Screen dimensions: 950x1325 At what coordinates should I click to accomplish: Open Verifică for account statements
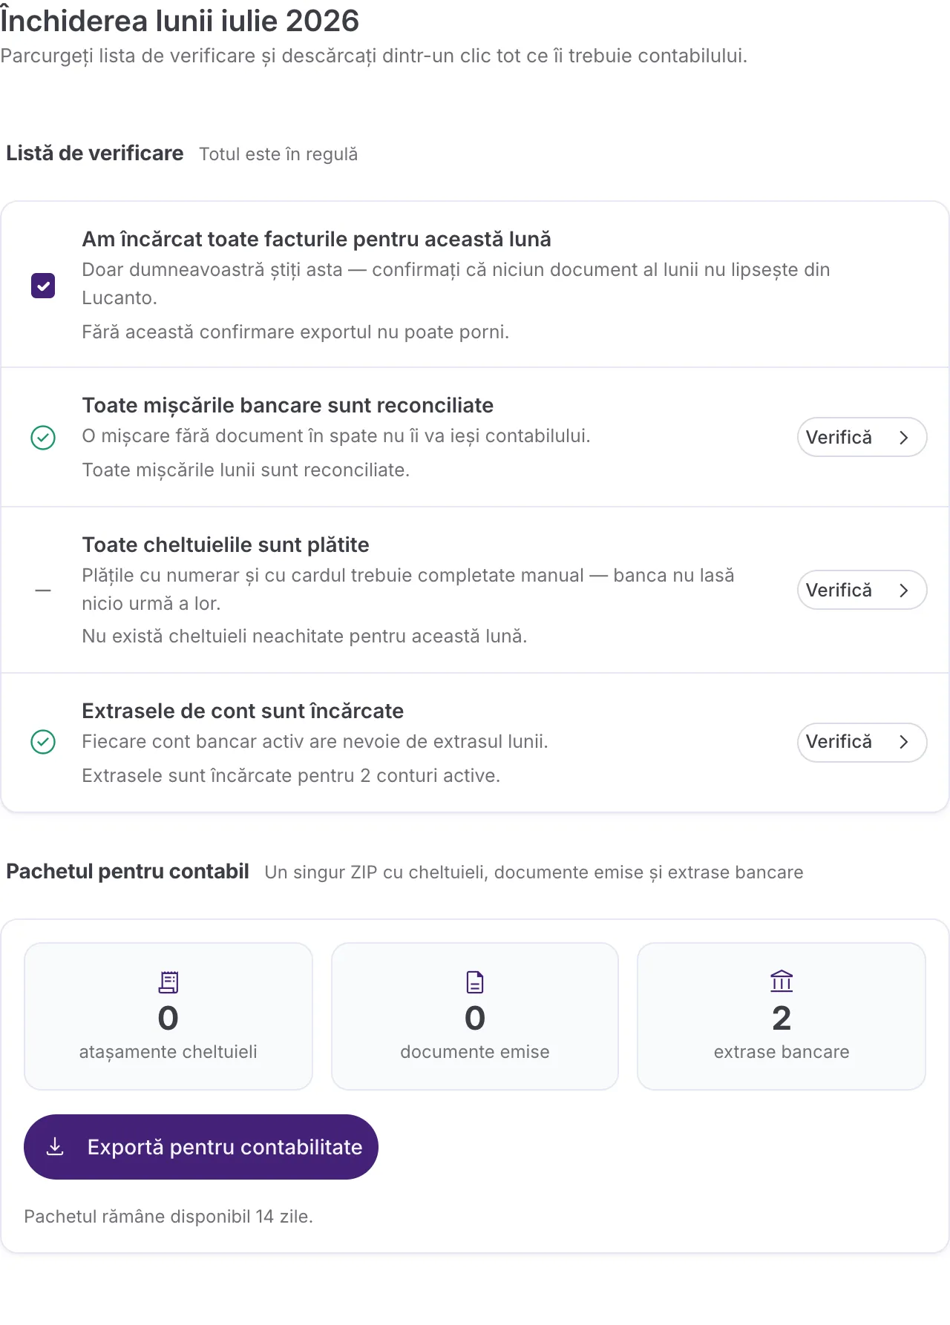tap(862, 742)
